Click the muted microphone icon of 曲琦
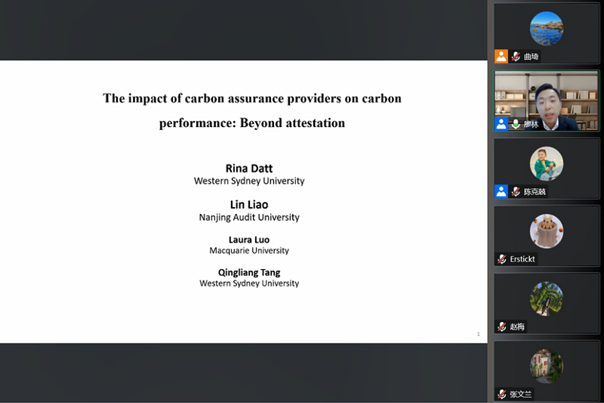This screenshot has height=403, width=604. click(516, 56)
